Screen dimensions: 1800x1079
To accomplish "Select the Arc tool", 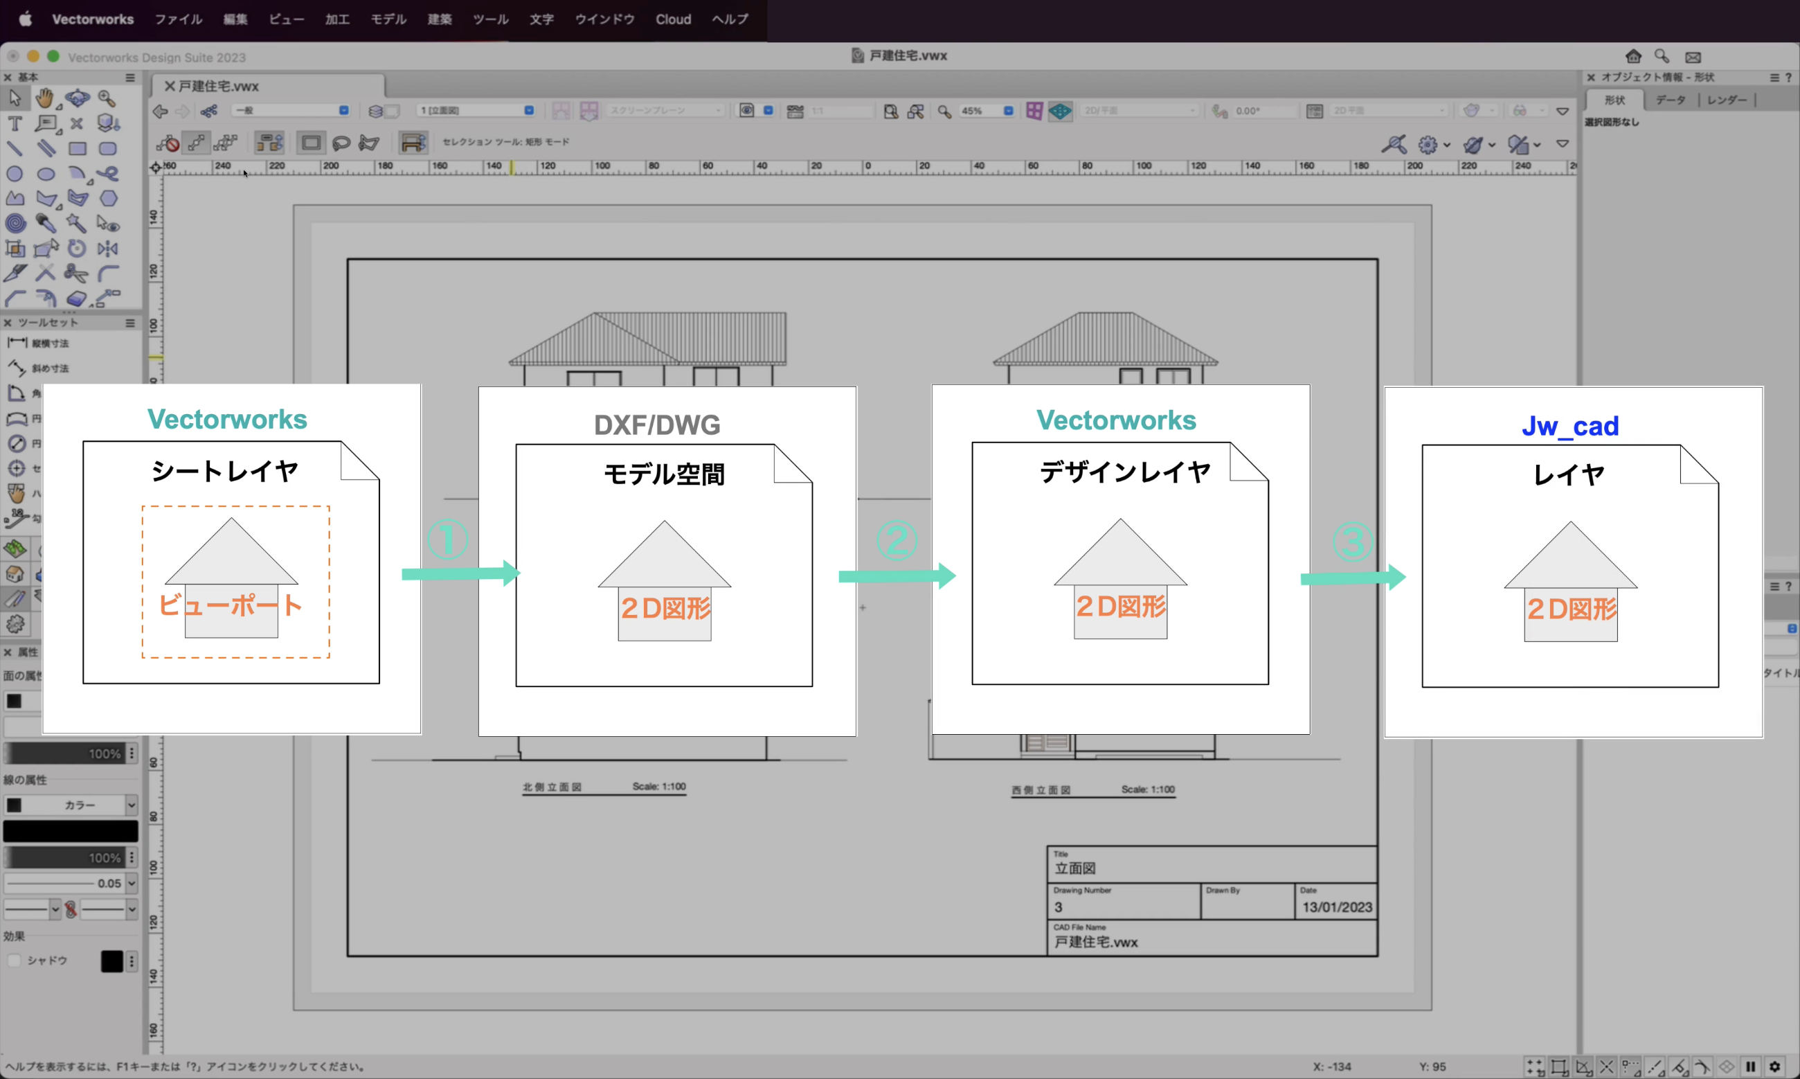I will [x=77, y=174].
